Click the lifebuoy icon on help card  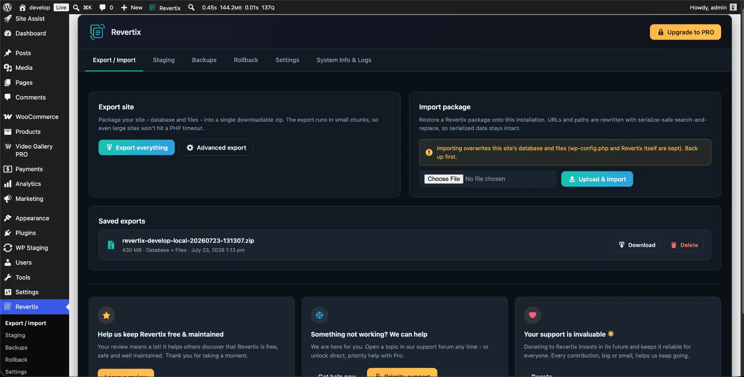319,315
